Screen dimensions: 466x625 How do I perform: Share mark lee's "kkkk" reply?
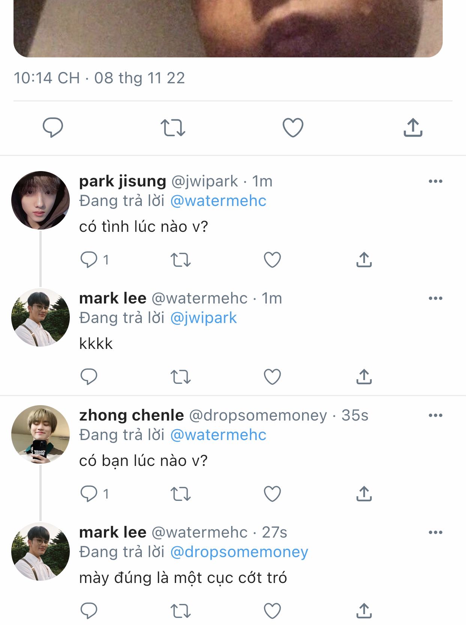[x=364, y=377]
